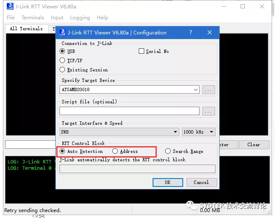
Task: Open the Help menu
Action: (102, 18)
